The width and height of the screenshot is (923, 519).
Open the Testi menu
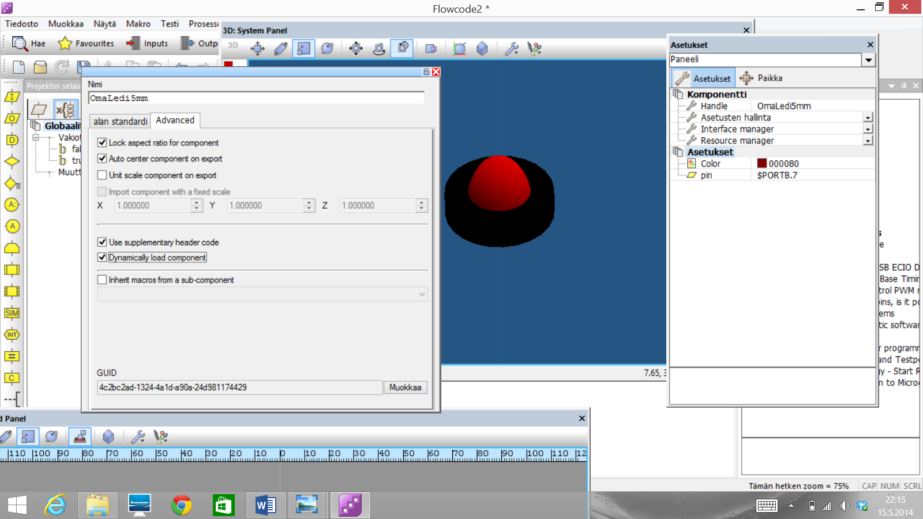[x=170, y=24]
